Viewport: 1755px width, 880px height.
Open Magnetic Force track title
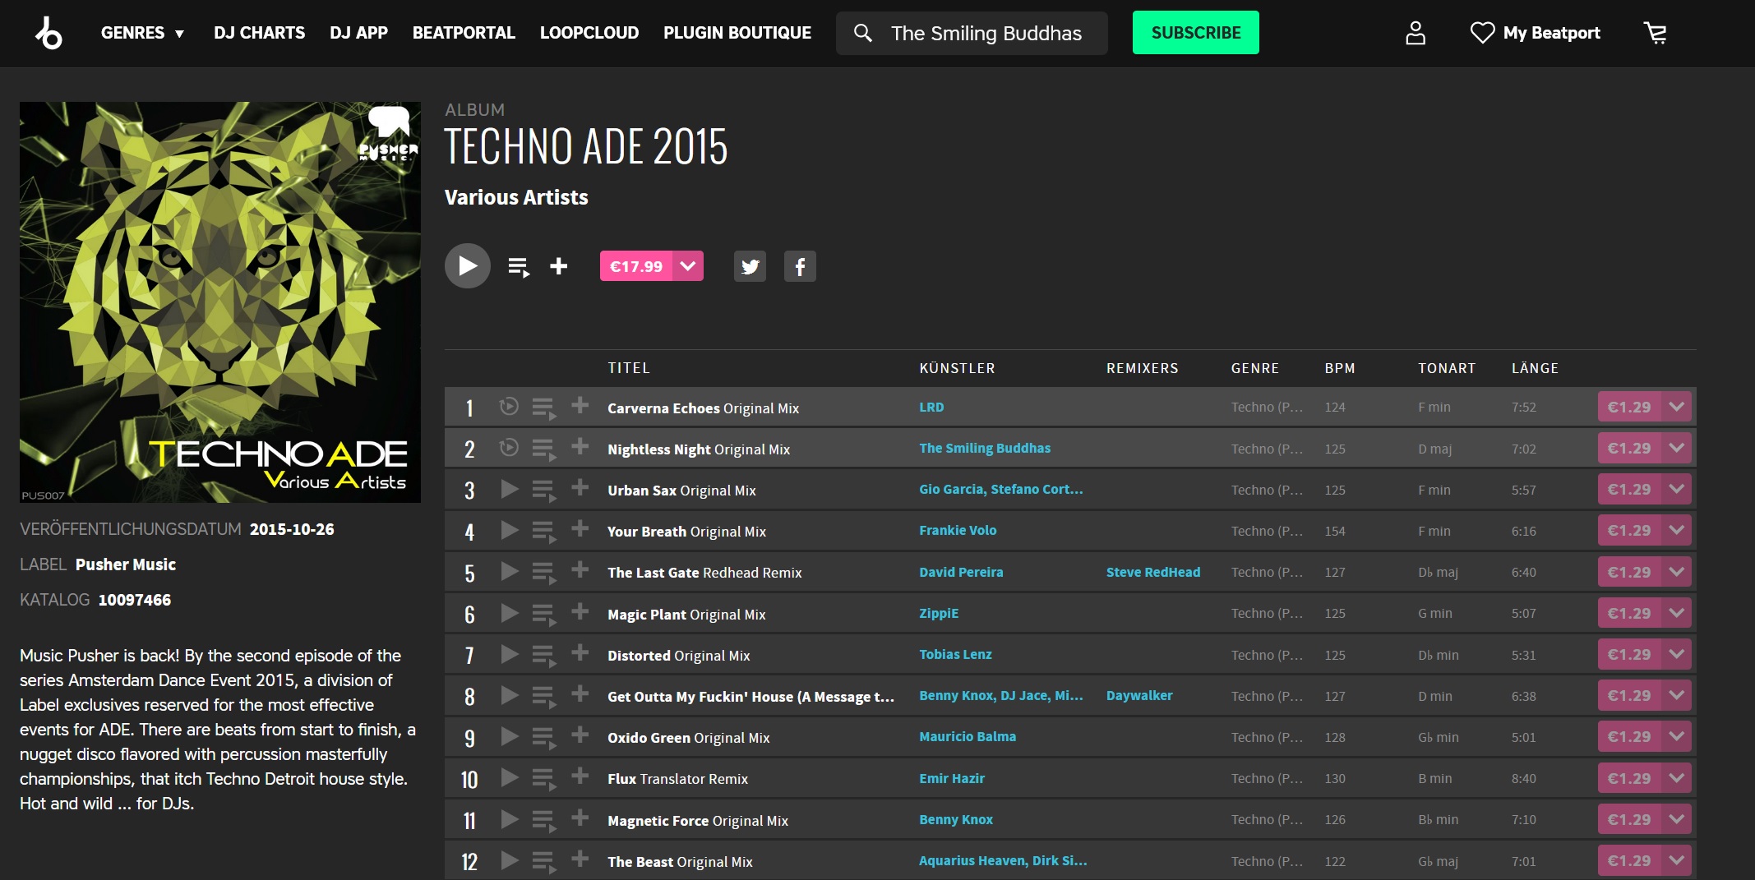coord(698,821)
